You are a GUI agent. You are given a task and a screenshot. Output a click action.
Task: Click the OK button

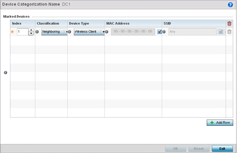point(175,149)
